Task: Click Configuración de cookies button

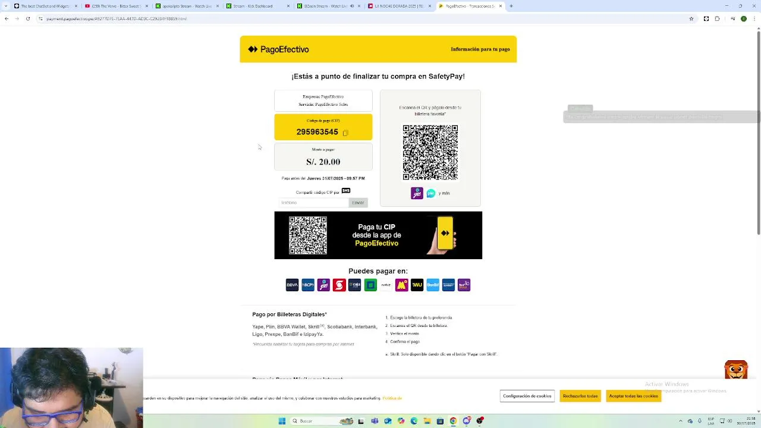Action: click(x=527, y=396)
